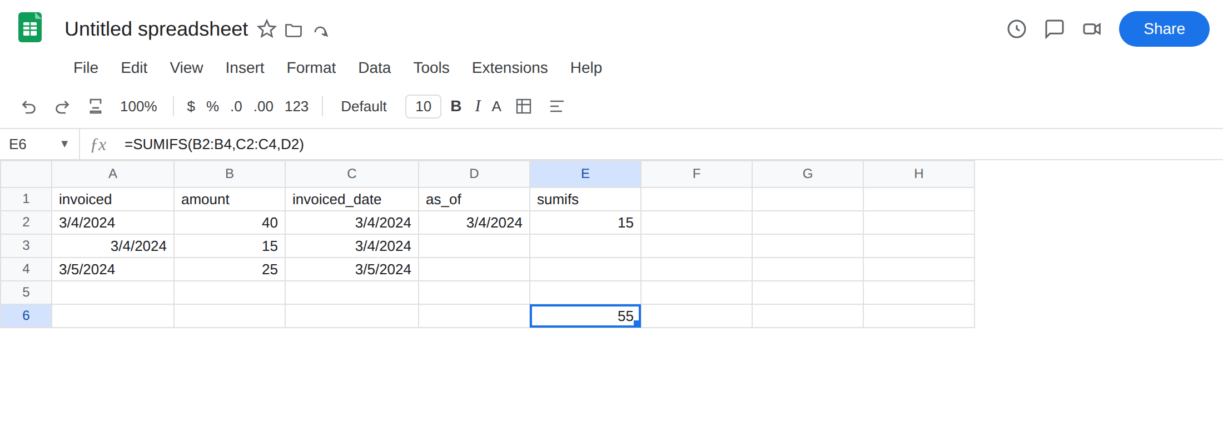Open the View menu
The image size is (1223, 445).
(186, 68)
